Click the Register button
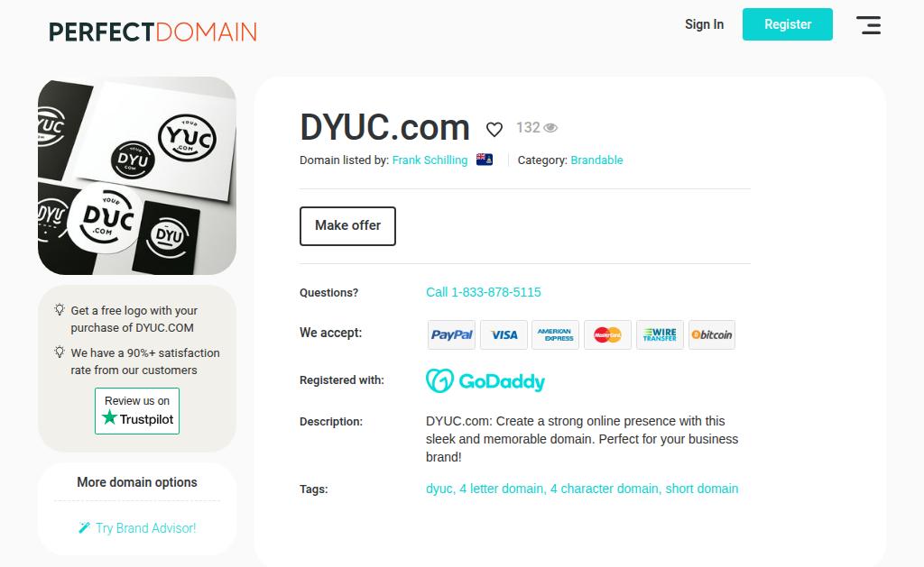The image size is (924, 567). coord(787,24)
